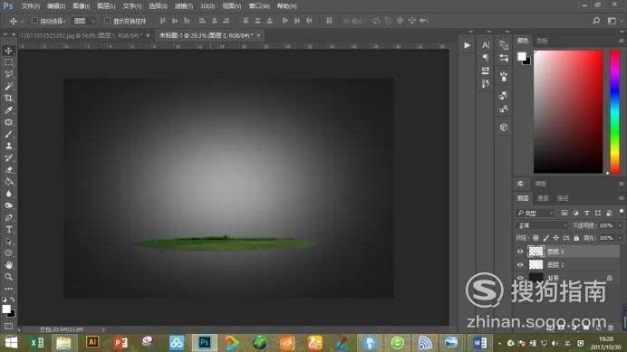
Task: Enable the 自动选择 checkbox
Action: 34,21
